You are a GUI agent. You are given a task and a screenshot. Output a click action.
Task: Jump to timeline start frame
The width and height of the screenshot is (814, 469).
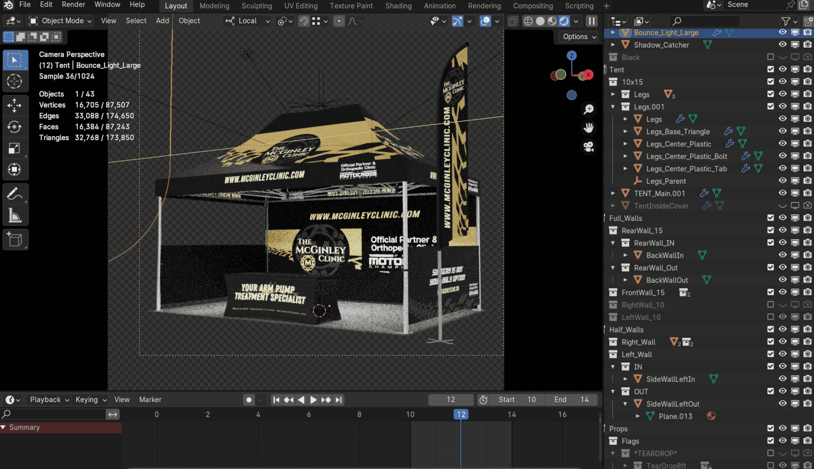coord(276,400)
